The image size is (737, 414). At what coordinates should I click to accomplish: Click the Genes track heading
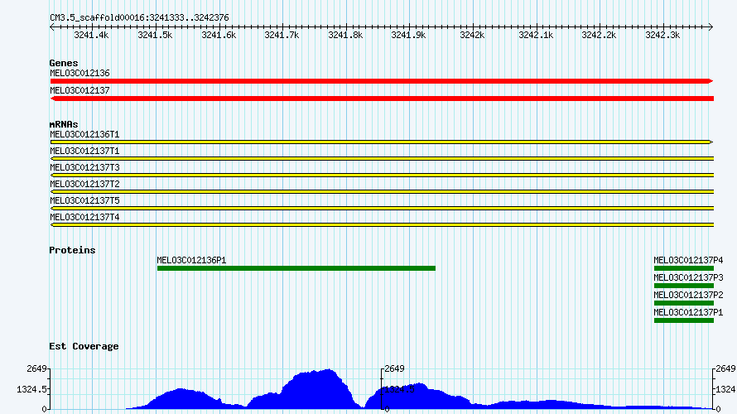tap(64, 63)
